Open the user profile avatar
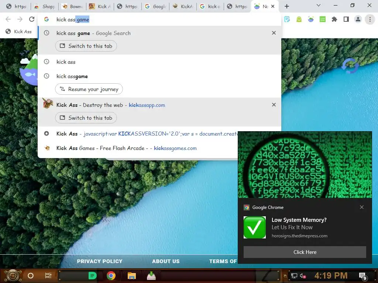 (358, 19)
